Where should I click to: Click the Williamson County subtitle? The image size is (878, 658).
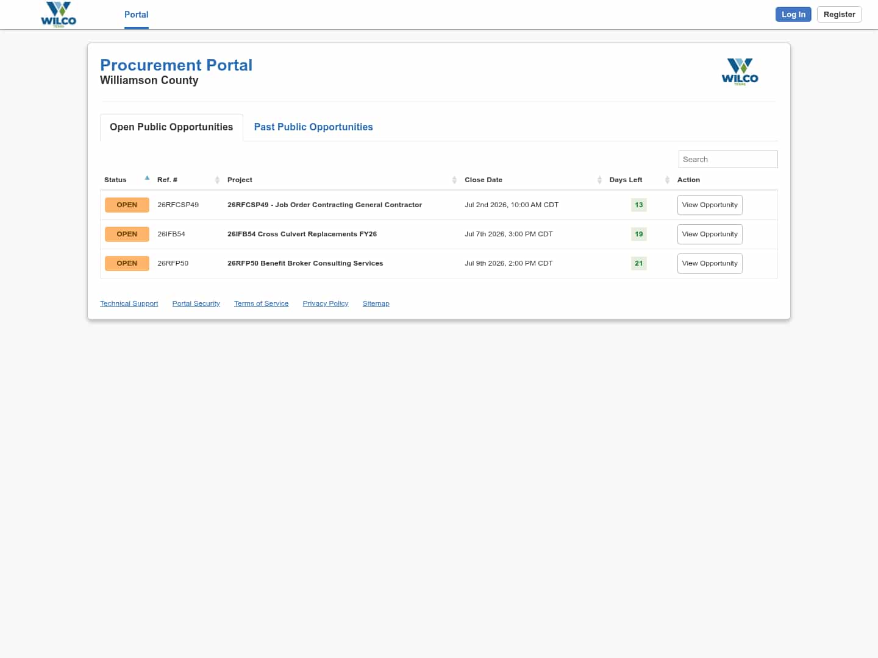149,80
